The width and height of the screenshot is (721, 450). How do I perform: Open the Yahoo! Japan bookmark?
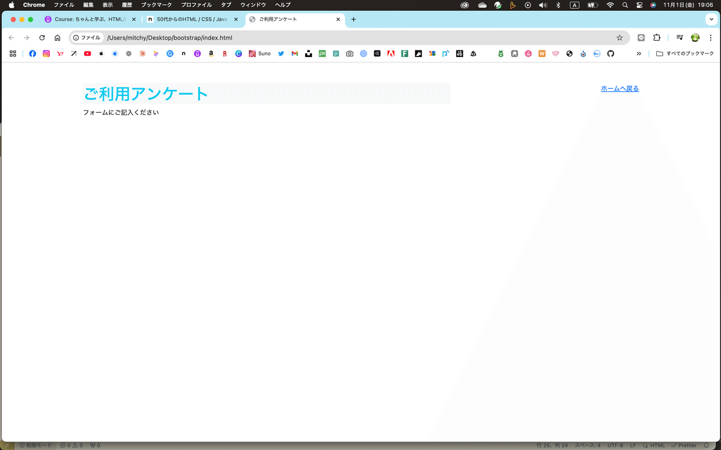(59, 53)
